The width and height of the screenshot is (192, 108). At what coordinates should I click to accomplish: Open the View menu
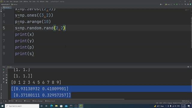pos(11,1)
